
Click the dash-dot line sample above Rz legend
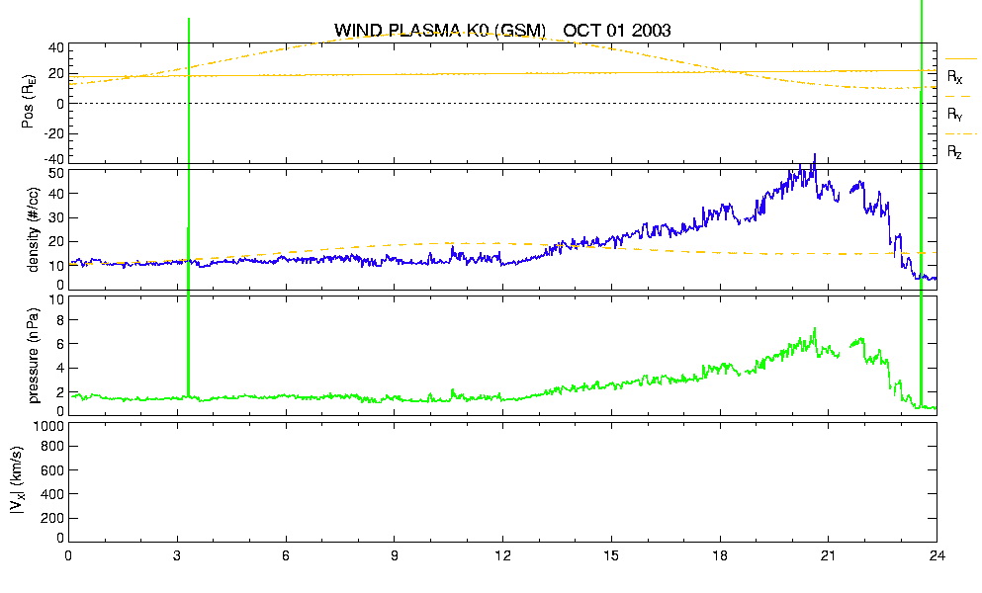point(960,134)
